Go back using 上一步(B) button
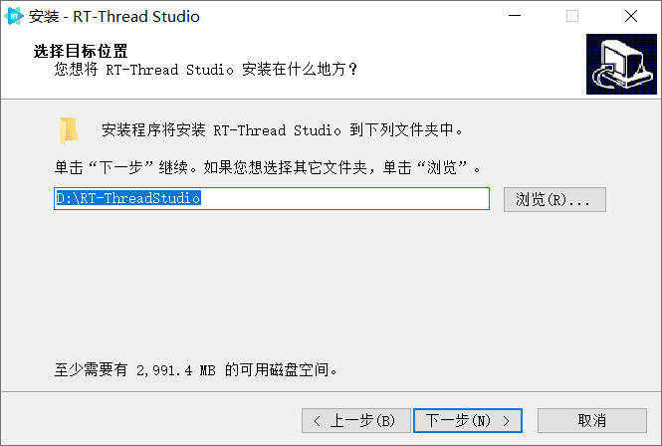The width and height of the screenshot is (662, 446). click(x=356, y=420)
